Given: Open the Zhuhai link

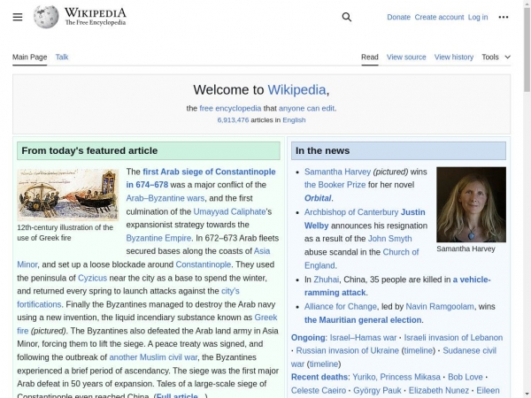Looking at the screenshot, I should pyautogui.click(x=326, y=279).
